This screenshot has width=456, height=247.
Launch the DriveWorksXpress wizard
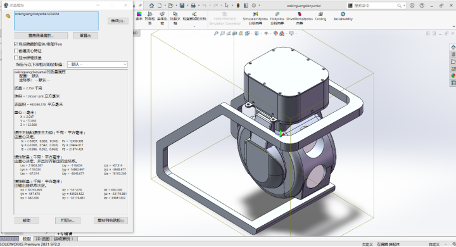click(x=300, y=18)
